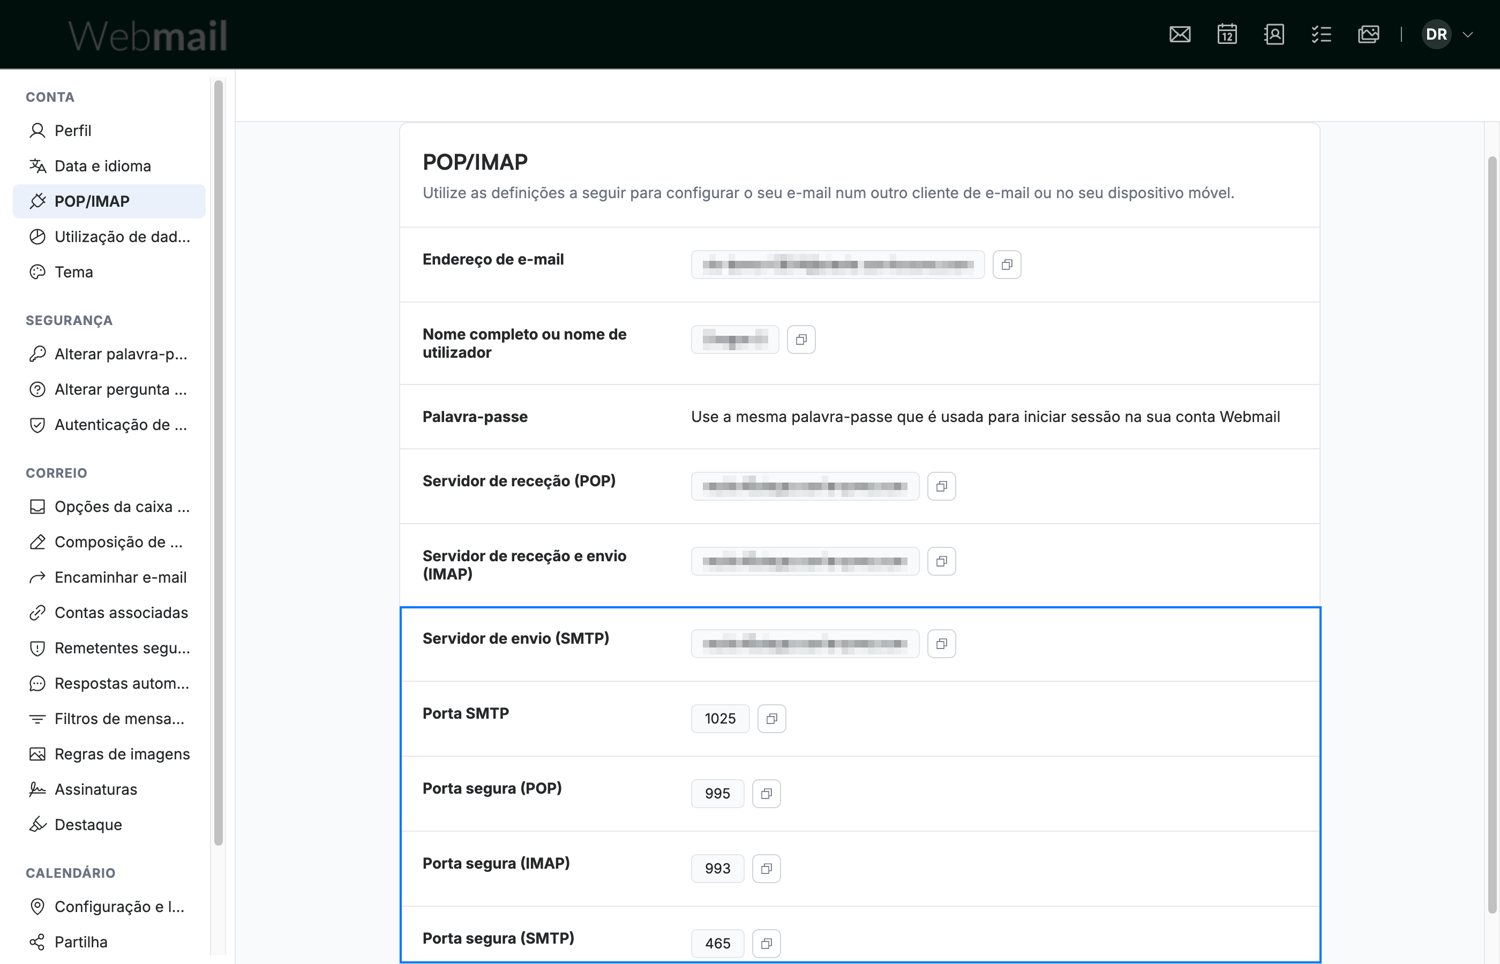Click the Webmail logo
Image resolution: width=1500 pixels, height=964 pixels.
tap(148, 35)
